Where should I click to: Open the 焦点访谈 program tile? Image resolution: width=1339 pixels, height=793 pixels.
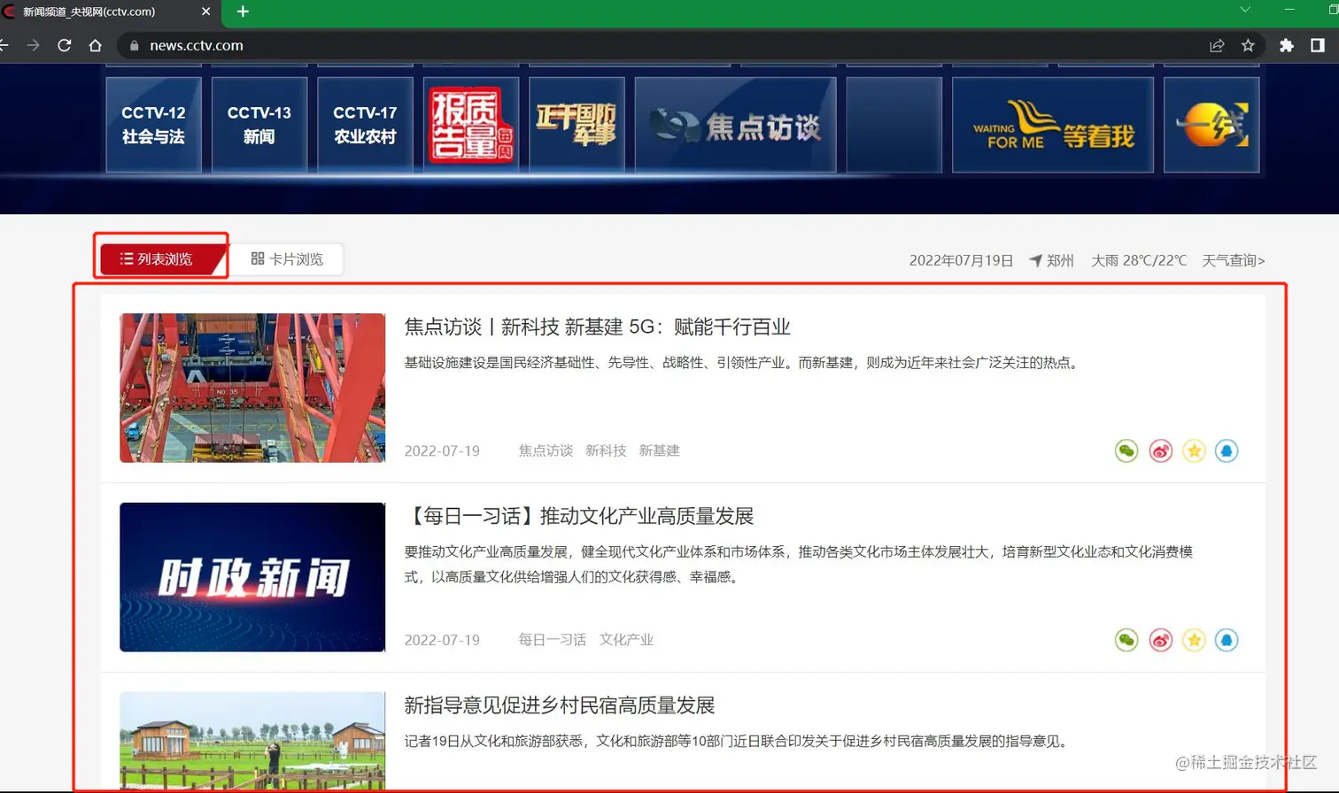735,125
